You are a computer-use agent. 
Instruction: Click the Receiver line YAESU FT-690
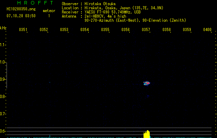point(101,12)
